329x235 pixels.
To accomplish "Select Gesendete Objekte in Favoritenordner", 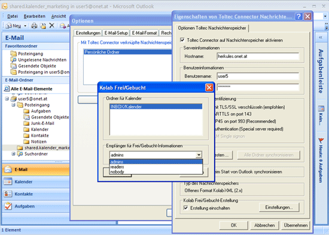I will coord(37,66).
